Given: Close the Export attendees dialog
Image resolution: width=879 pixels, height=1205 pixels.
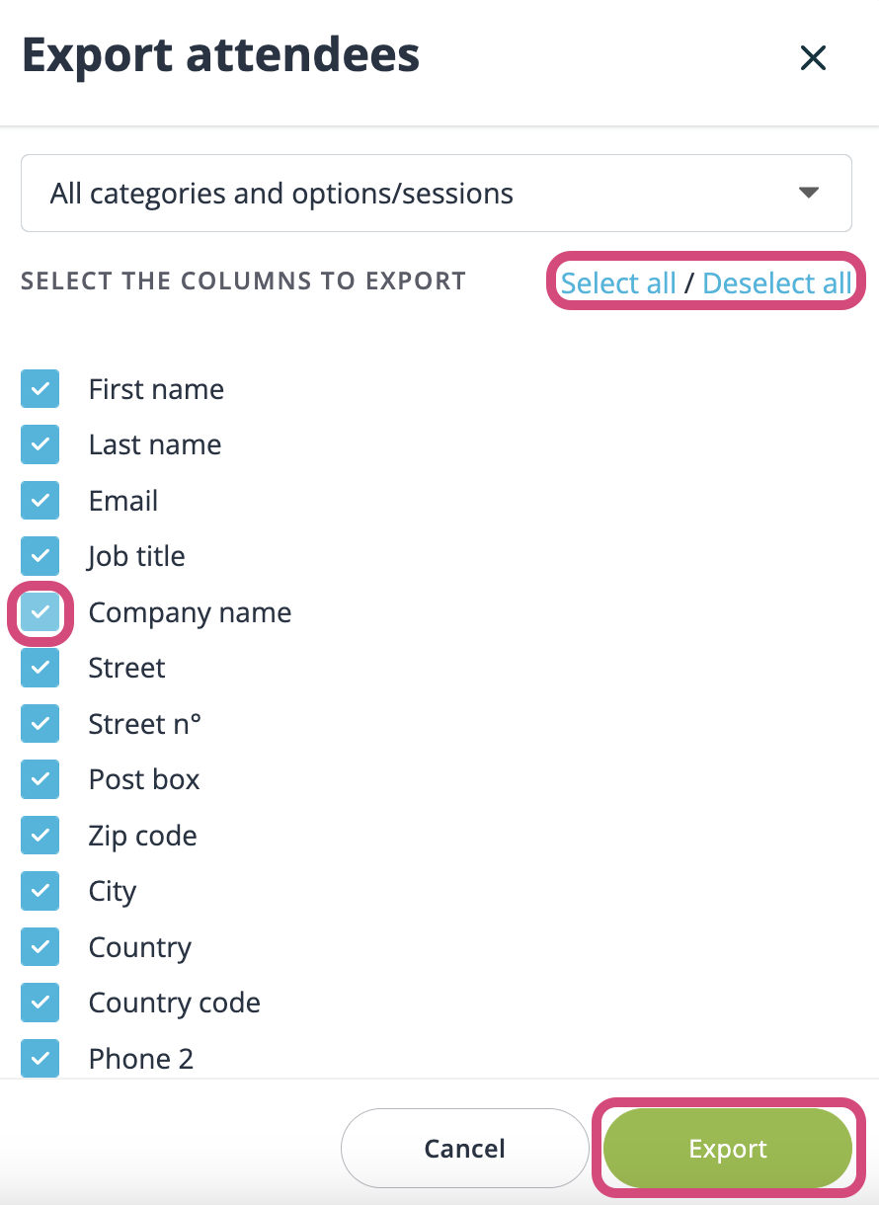Looking at the screenshot, I should (813, 58).
